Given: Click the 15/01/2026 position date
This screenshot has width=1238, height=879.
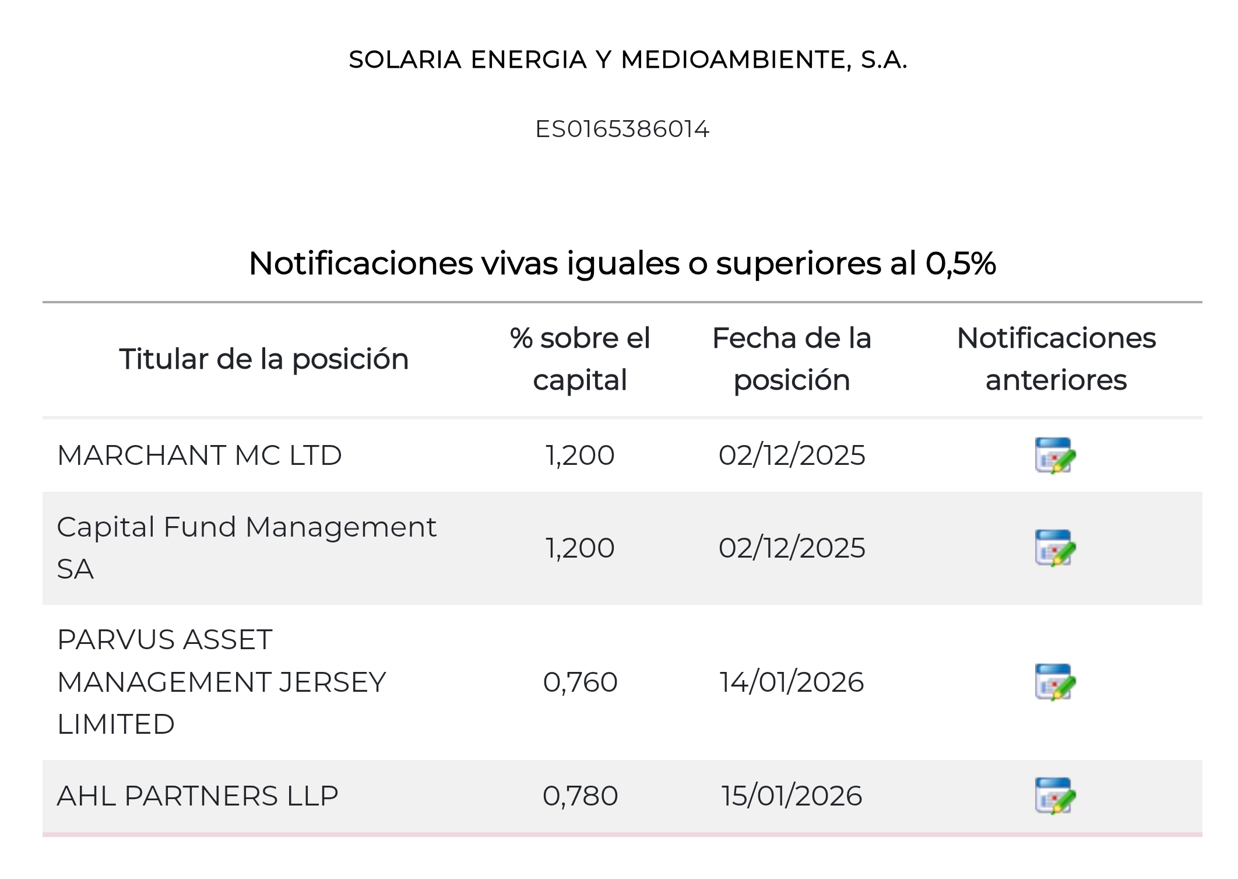Looking at the screenshot, I should [792, 796].
